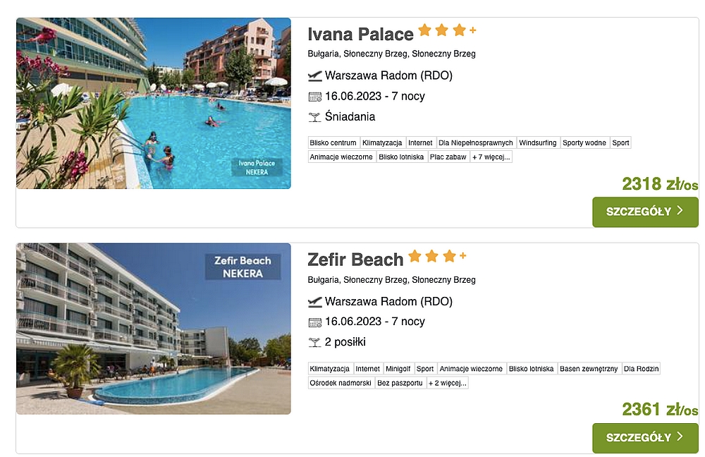Select the 'Blisko centrum' tag
This screenshot has height=457, width=705.
point(333,142)
